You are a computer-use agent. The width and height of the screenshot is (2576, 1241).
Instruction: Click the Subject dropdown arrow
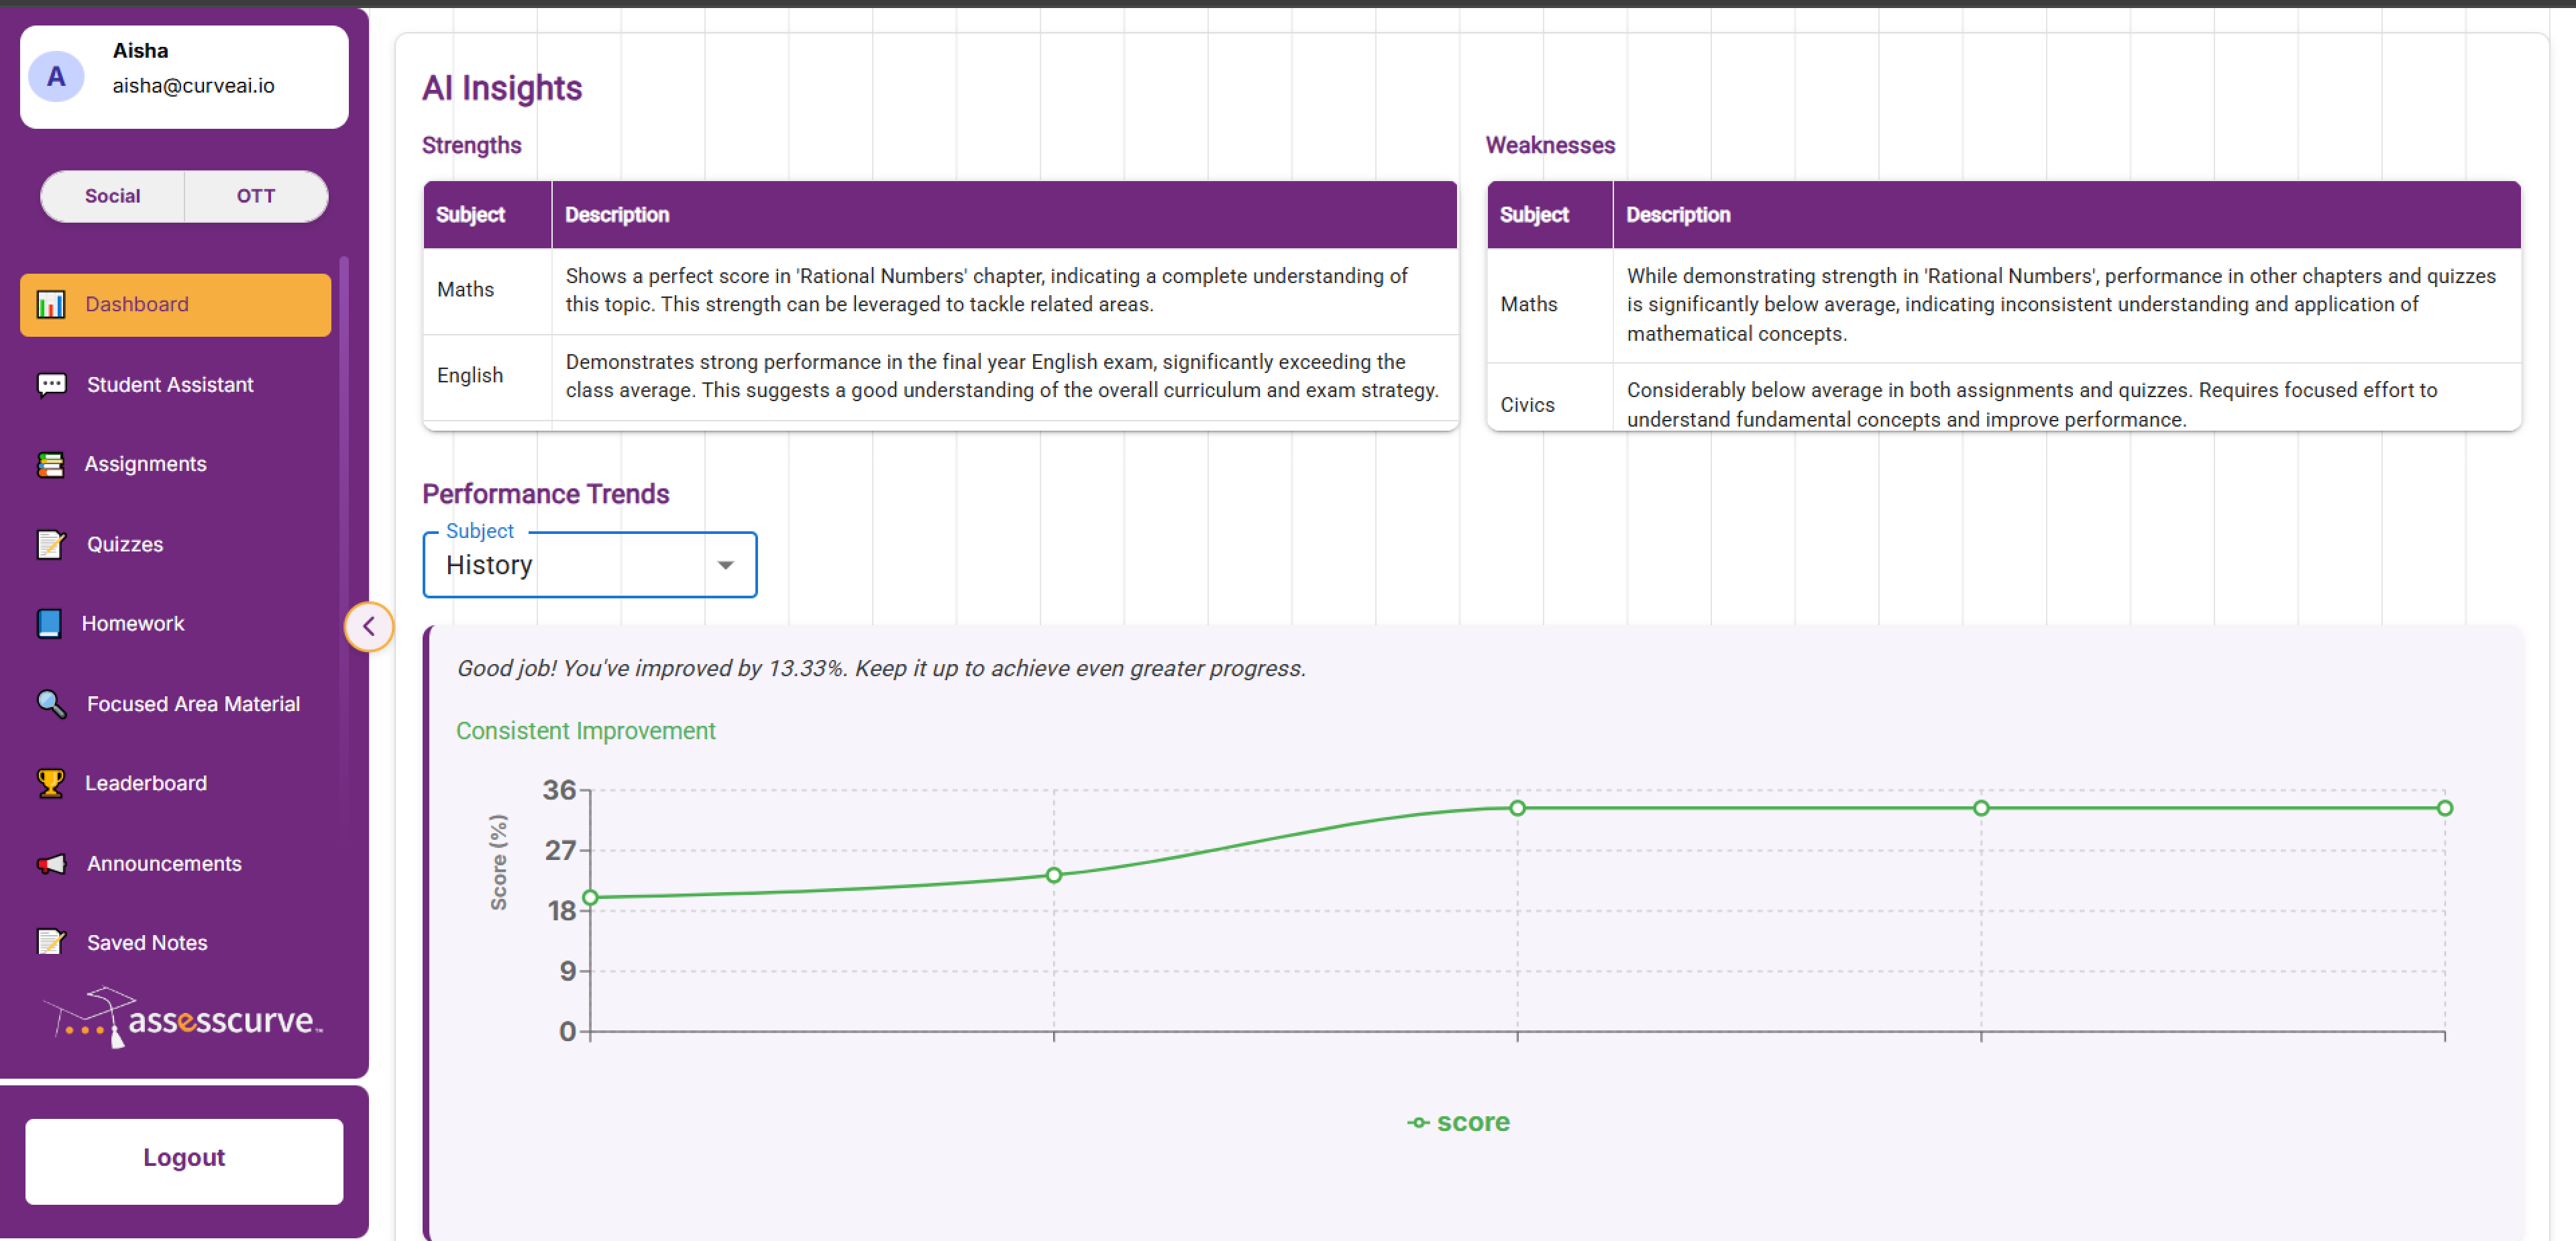coord(726,565)
